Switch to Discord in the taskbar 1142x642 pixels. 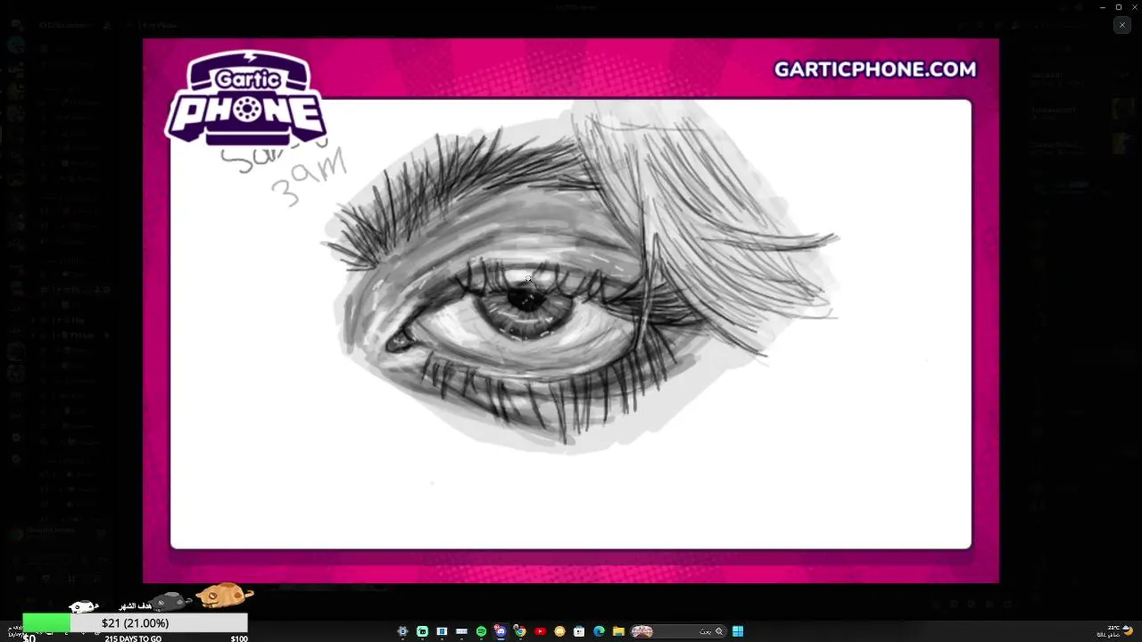(x=501, y=631)
